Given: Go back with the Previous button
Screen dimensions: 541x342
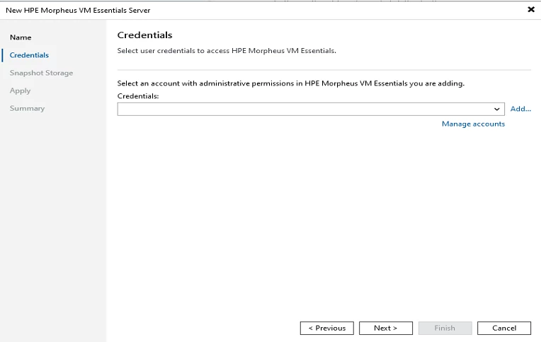Looking at the screenshot, I should point(326,328).
